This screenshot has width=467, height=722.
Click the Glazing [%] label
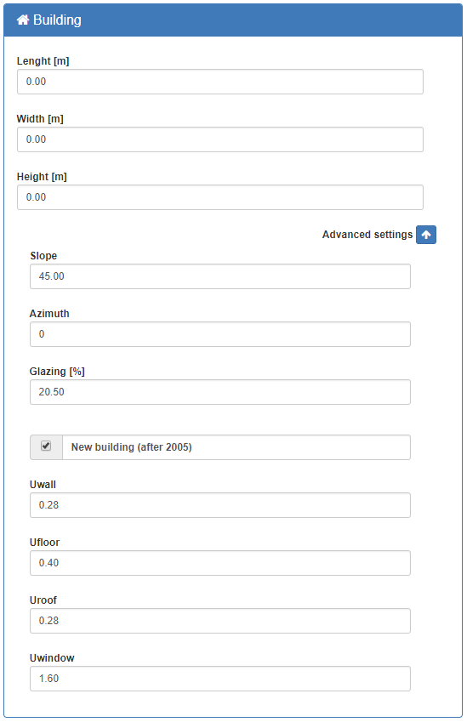coord(57,372)
